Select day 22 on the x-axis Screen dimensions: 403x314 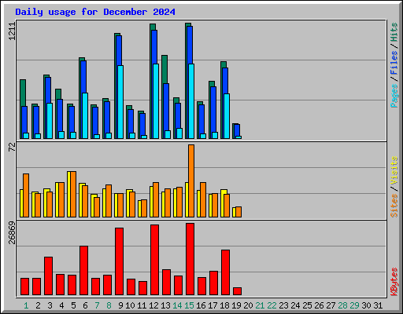click(272, 305)
